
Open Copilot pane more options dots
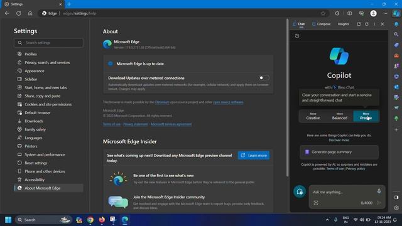point(374,24)
